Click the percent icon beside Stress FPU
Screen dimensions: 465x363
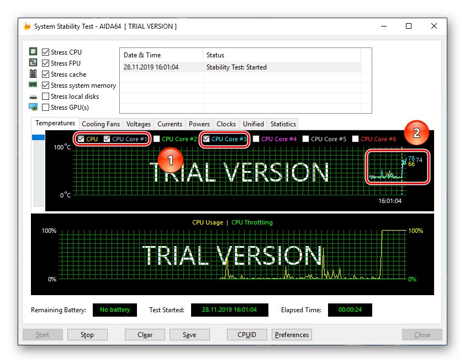33,63
